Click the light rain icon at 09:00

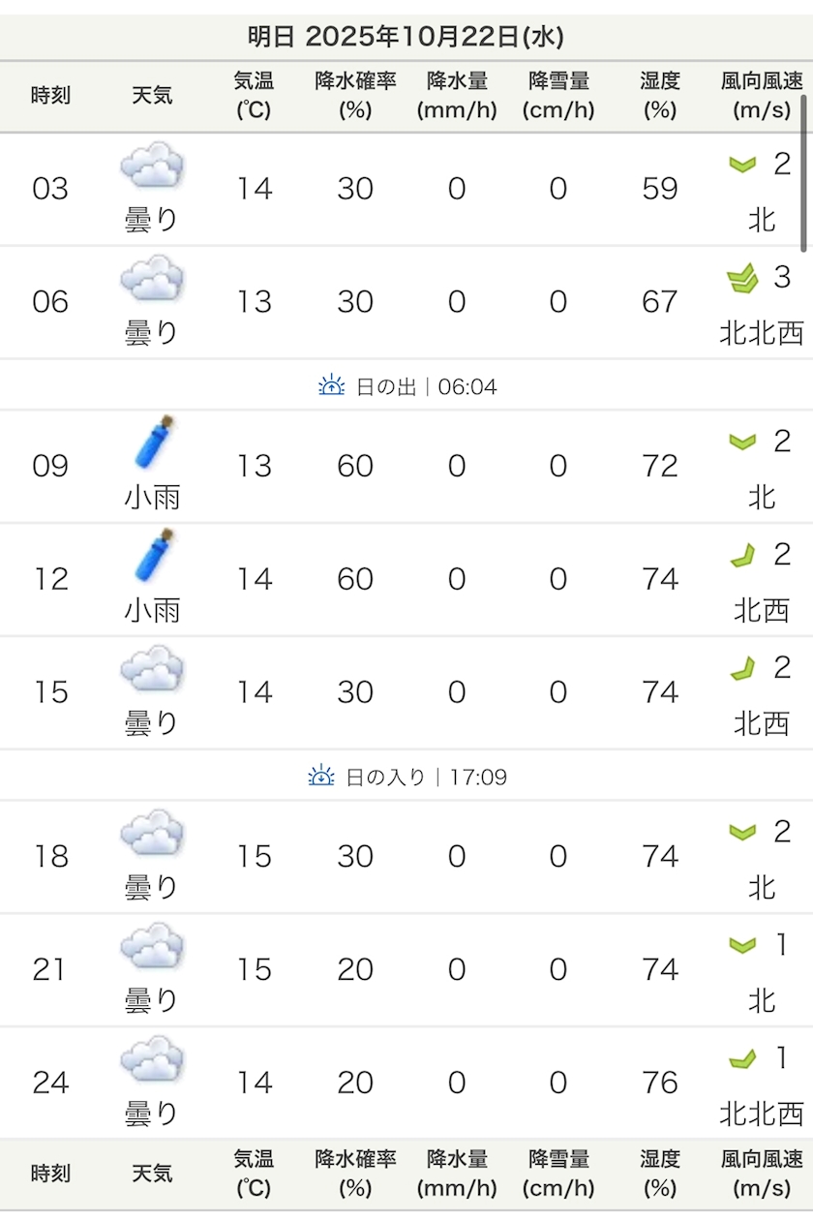[x=155, y=443]
